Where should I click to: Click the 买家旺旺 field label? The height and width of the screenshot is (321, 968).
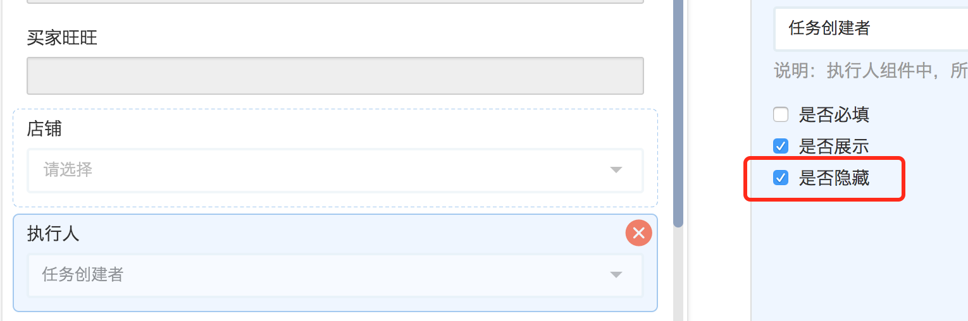pos(62,38)
